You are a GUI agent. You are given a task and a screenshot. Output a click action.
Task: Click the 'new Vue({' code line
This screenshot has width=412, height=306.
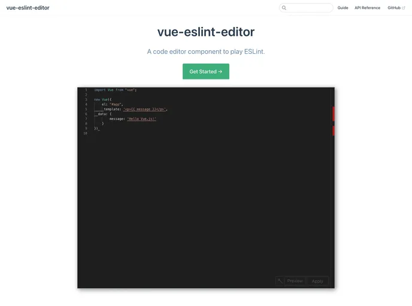[x=103, y=100]
